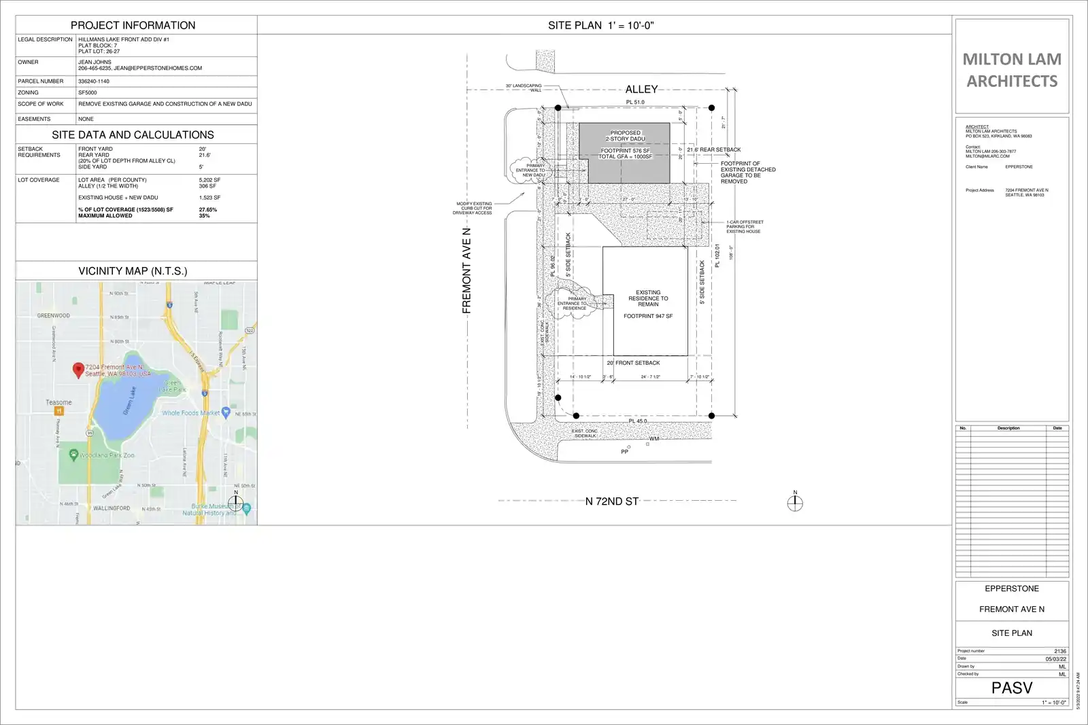Click the PASV text in the title block
Screen dimensions: 1088x725
pyautogui.click(x=1012, y=688)
